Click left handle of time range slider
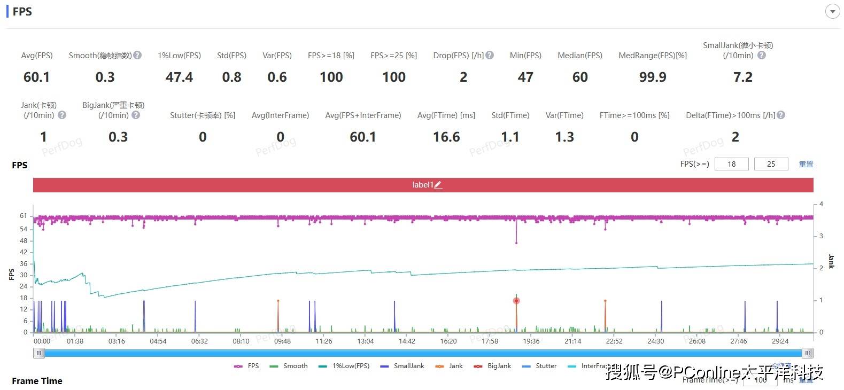The image size is (844, 390). click(x=38, y=353)
